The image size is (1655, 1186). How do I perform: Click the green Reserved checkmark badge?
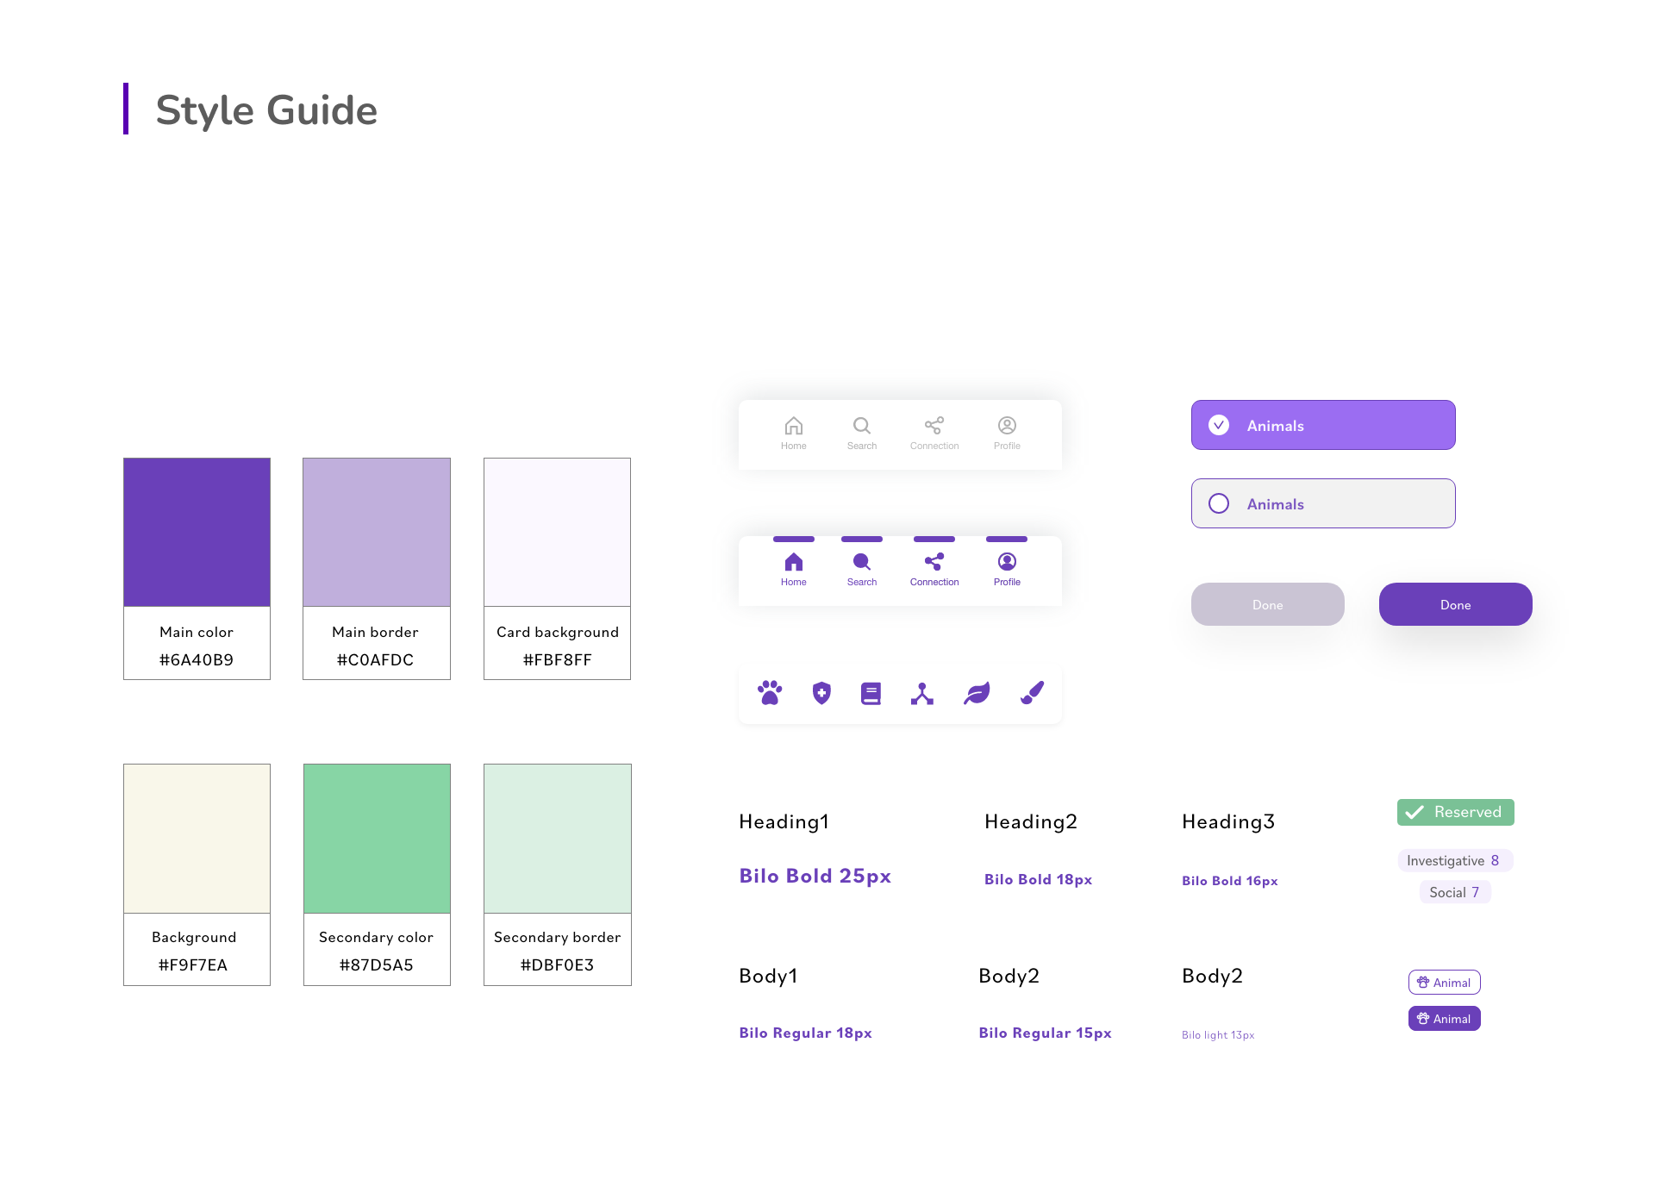(1455, 812)
